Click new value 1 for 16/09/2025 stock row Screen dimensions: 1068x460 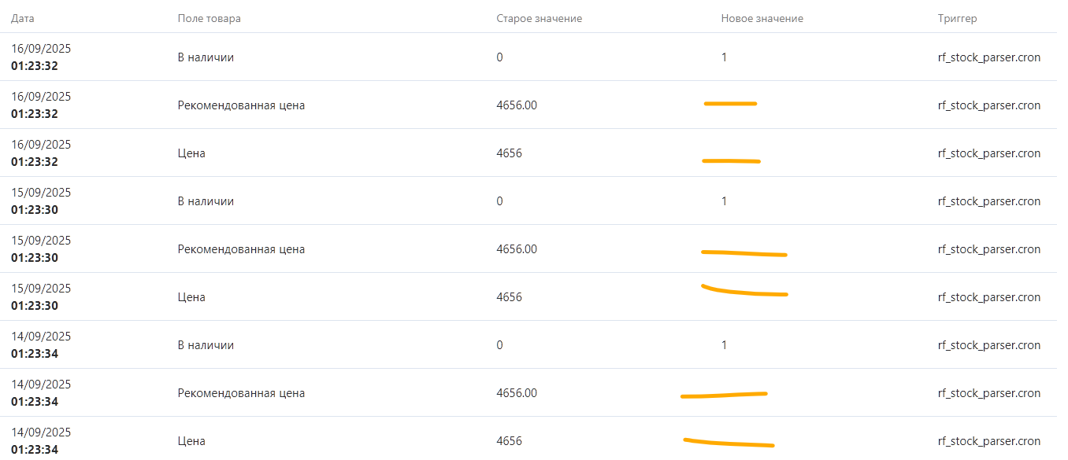coord(724,57)
